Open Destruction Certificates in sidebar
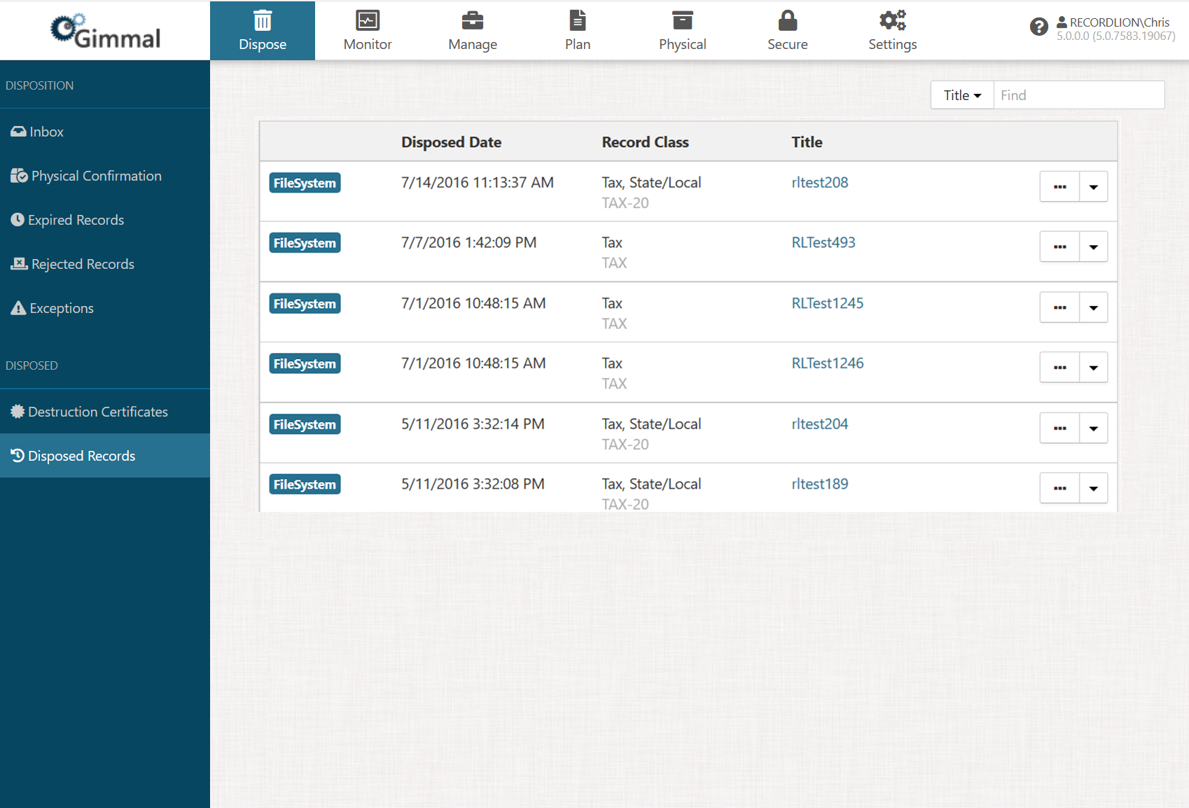 tap(97, 412)
